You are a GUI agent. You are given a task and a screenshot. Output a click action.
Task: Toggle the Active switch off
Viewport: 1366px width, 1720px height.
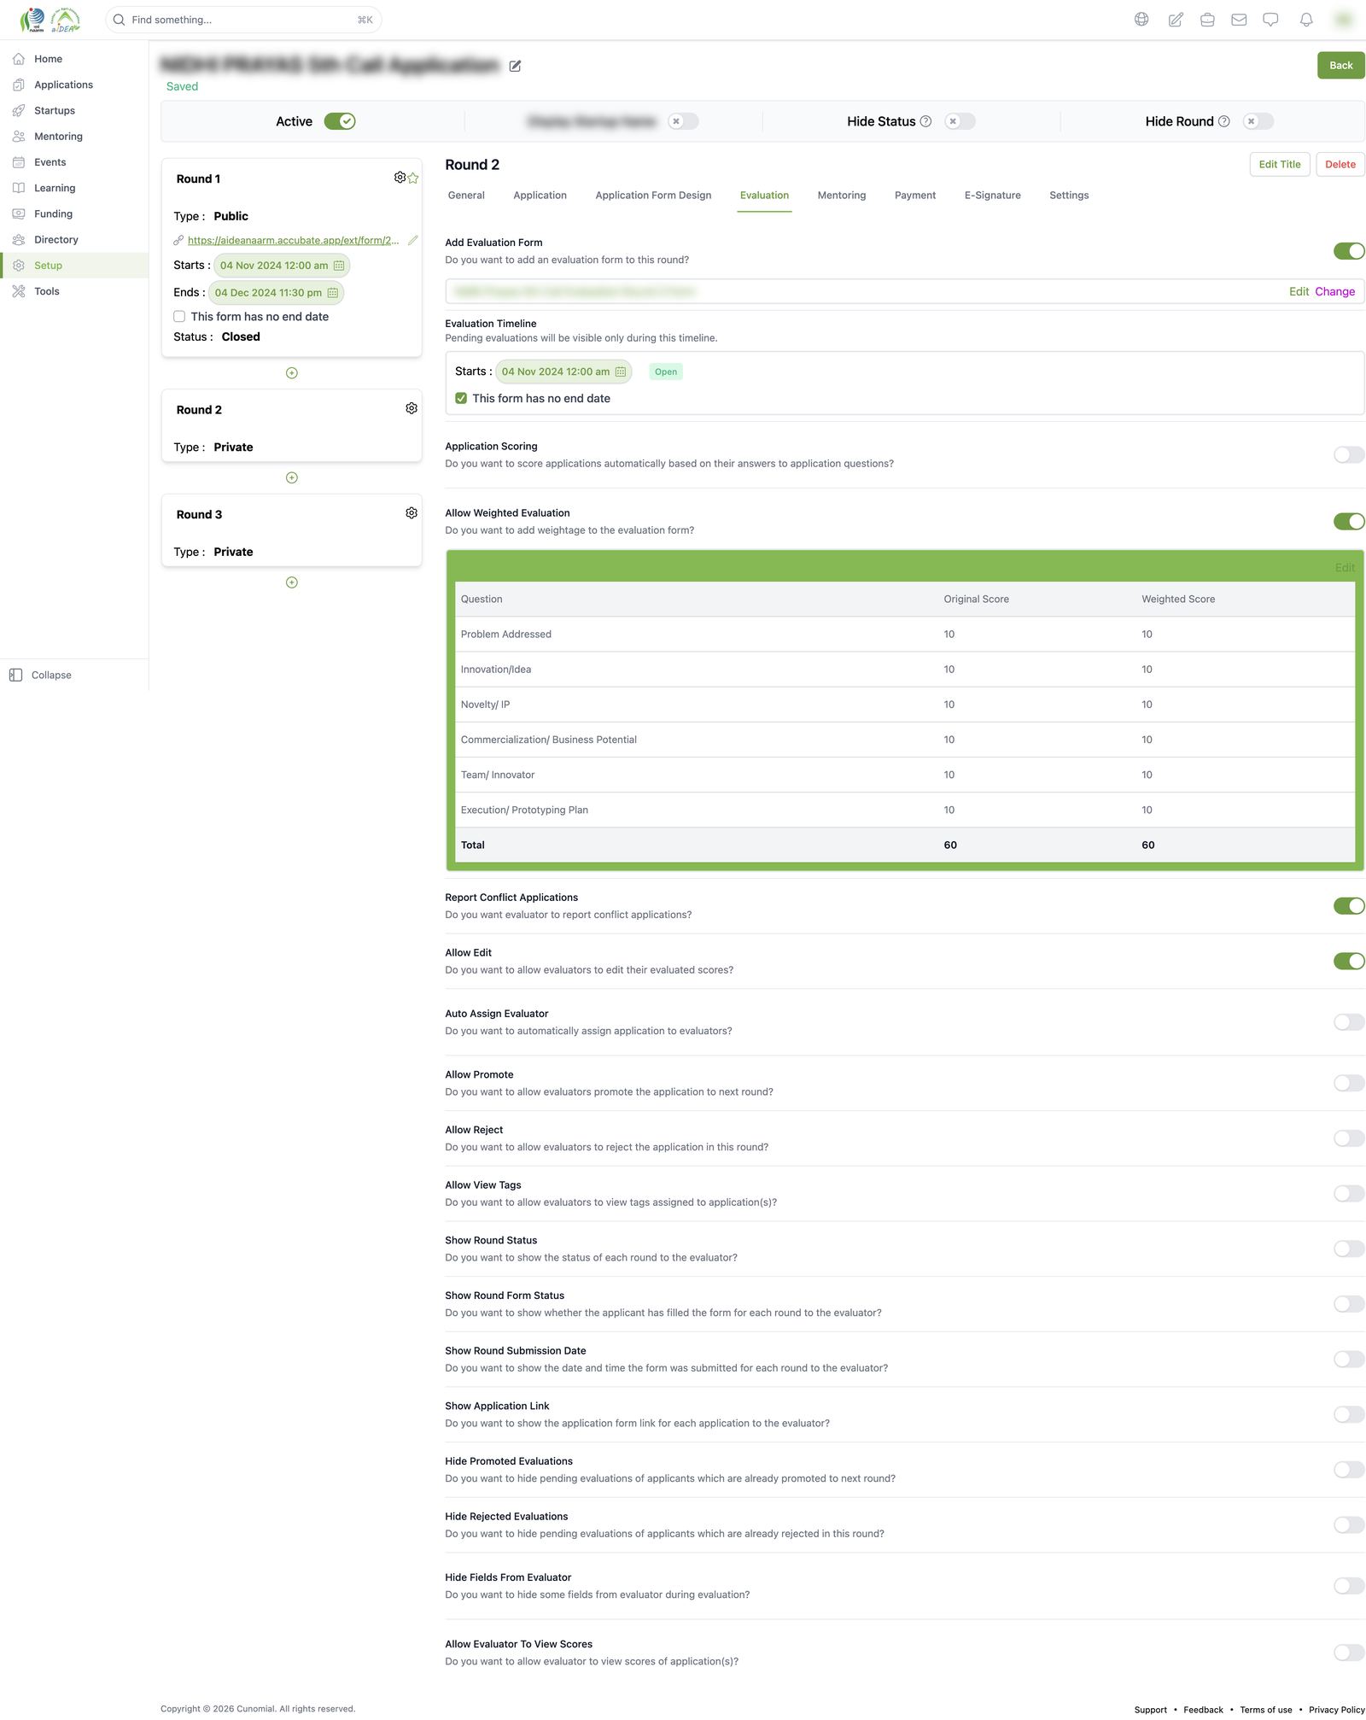tap(340, 121)
